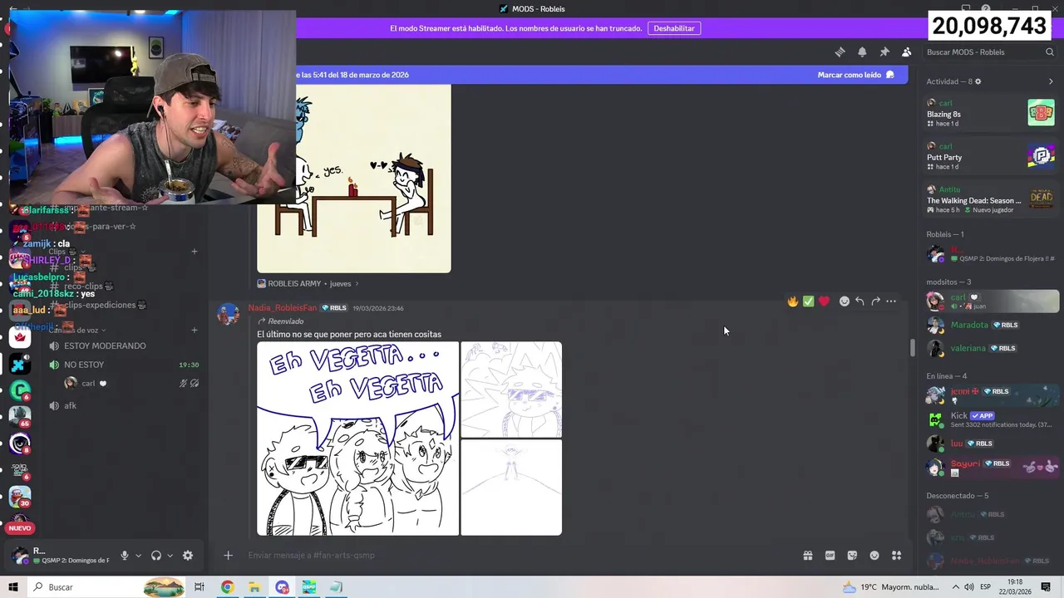Add fire emoji reaction to message
The width and height of the screenshot is (1064, 598).
click(x=793, y=301)
